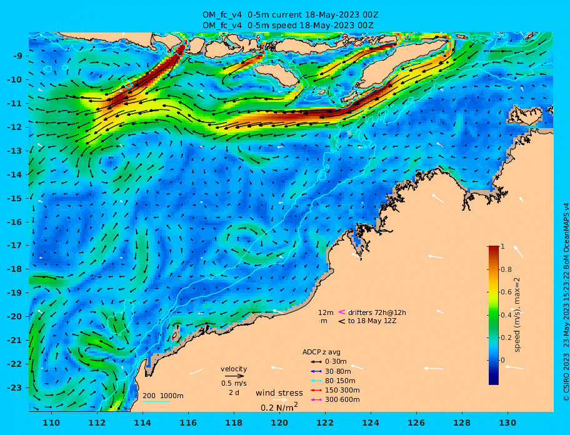Click the 'wind stress' legend label

click(x=279, y=393)
